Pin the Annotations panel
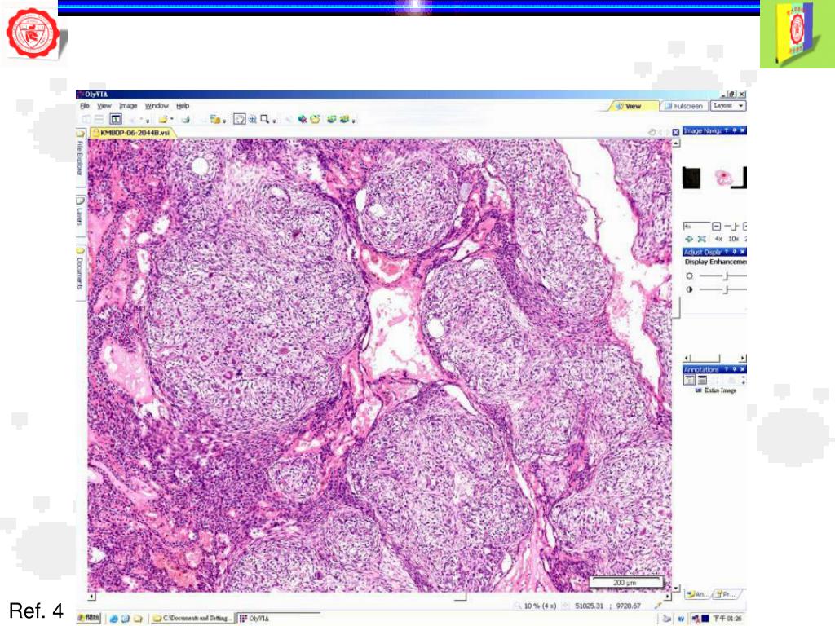The width and height of the screenshot is (835, 626). click(735, 369)
